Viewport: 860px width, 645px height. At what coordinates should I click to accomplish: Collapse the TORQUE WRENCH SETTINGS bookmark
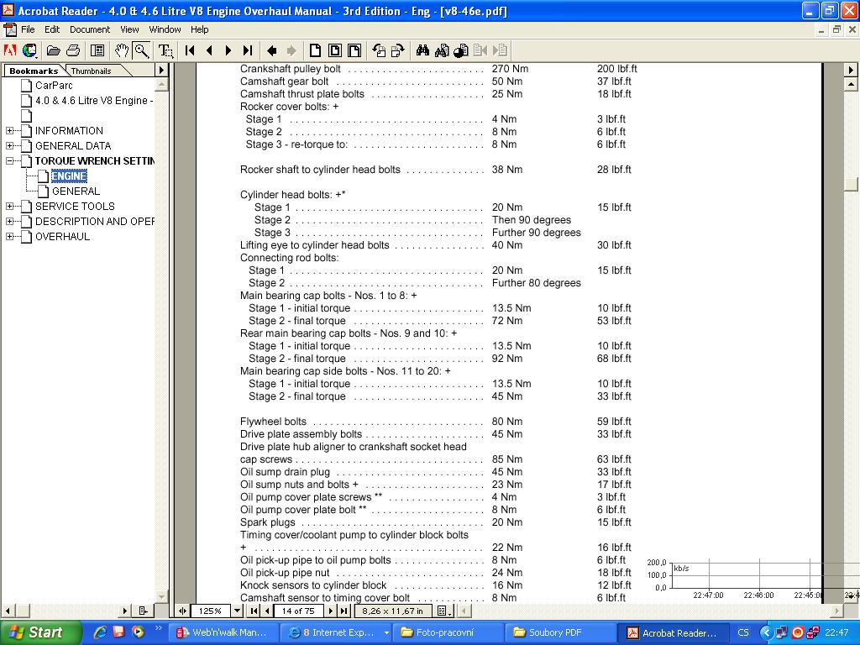tap(10, 161)
